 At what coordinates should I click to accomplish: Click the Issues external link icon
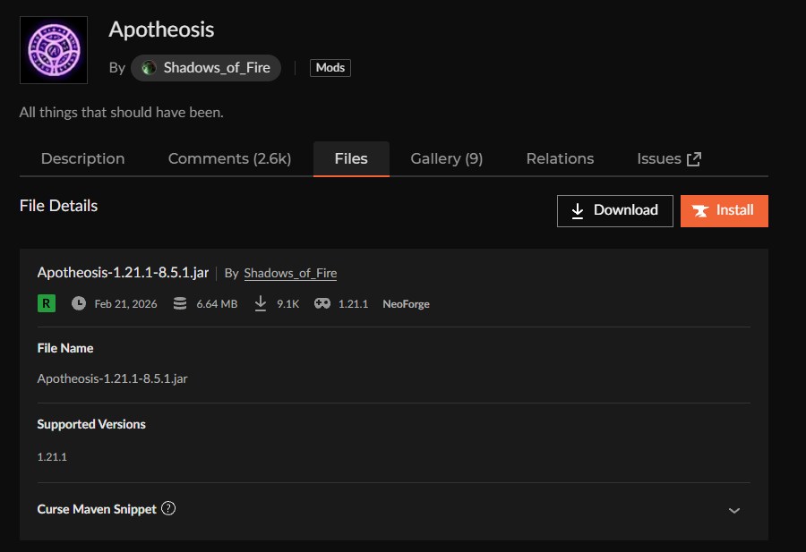[x=694, y=159]
